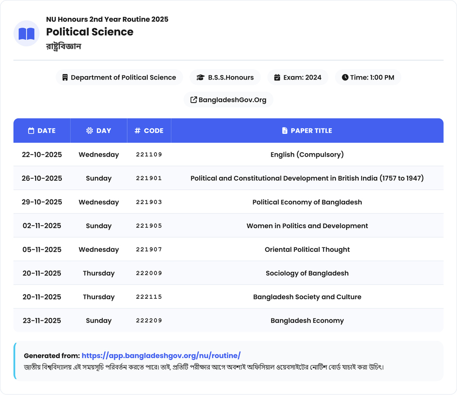Image resolution: width=457 pixels, height=395 pixels.
Task: Click the calendar icon in DATE header
Action: (31, 131)
